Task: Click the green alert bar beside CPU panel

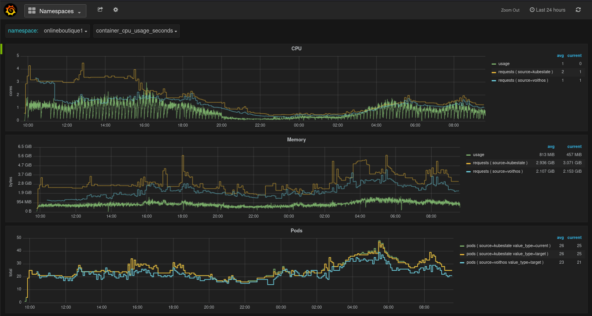Action: pos(1,49)
